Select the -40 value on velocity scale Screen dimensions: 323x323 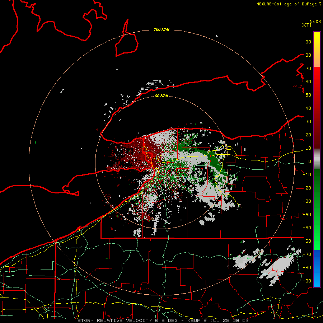[307, 215]
